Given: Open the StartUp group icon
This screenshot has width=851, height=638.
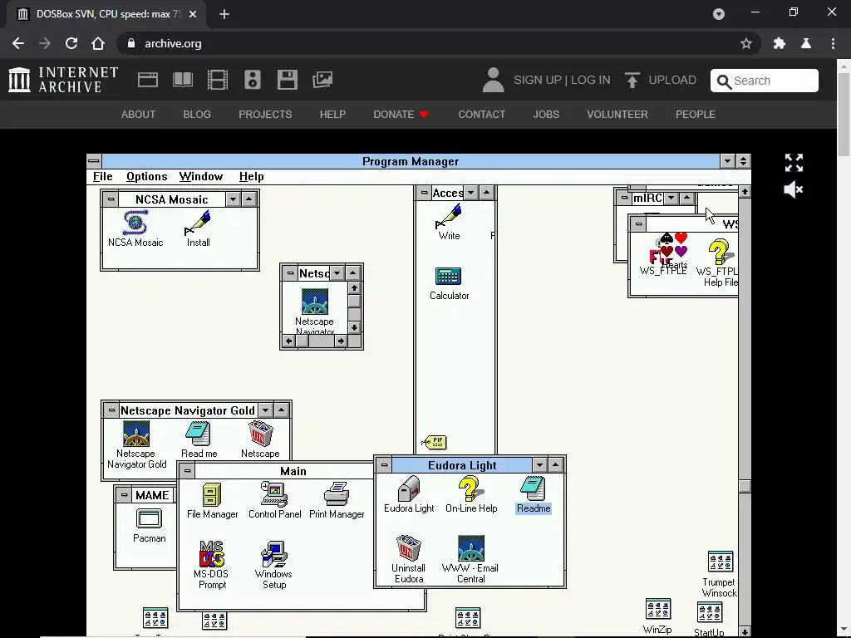Looking at the screenshot, I should click(x=710, y=613).
